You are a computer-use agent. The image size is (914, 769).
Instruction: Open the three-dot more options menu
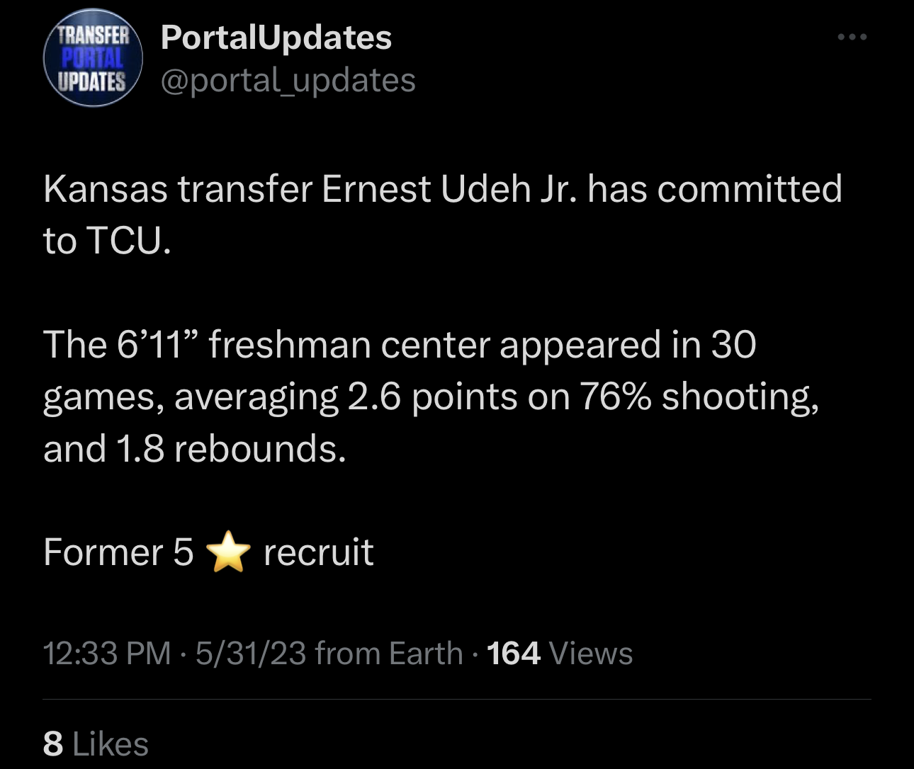[x=852, y=38]
